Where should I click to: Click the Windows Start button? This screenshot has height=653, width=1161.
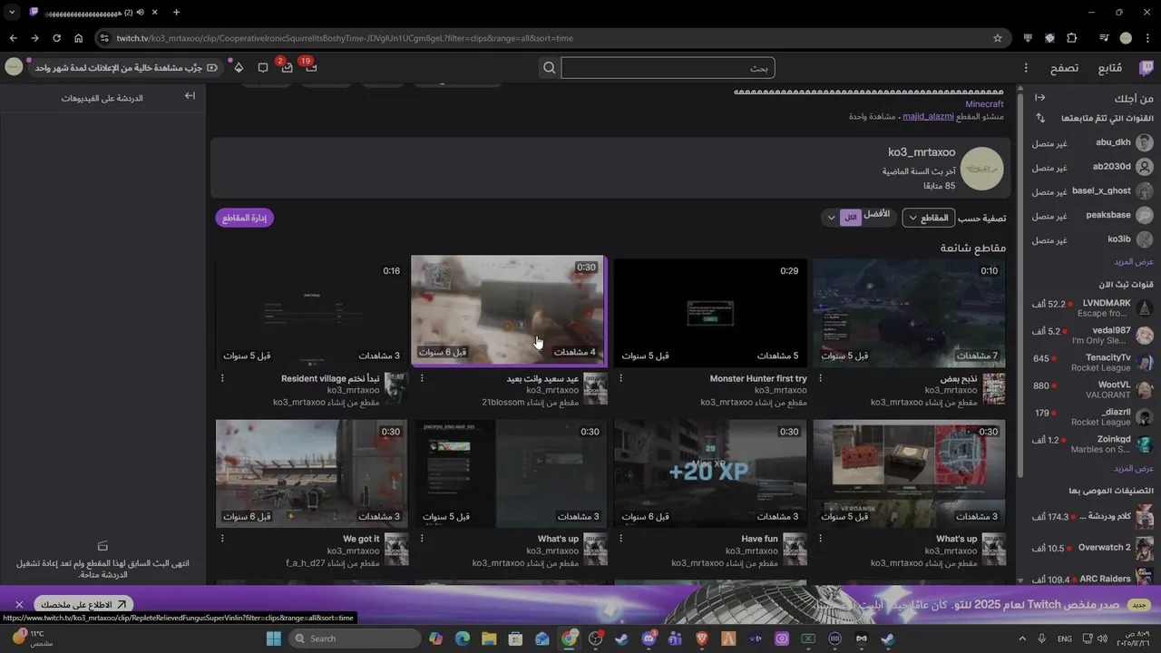click(x=274, y=638)
